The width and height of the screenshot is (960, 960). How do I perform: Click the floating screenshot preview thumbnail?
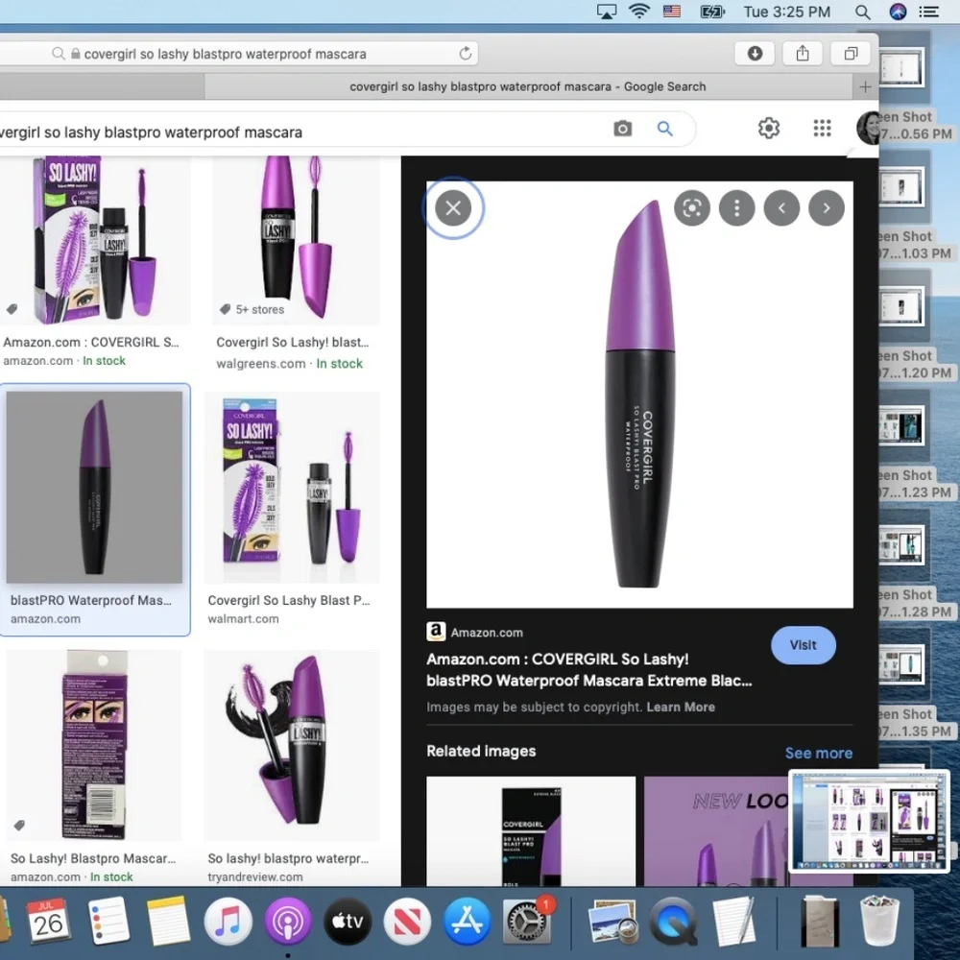click(x=869, y=821)
